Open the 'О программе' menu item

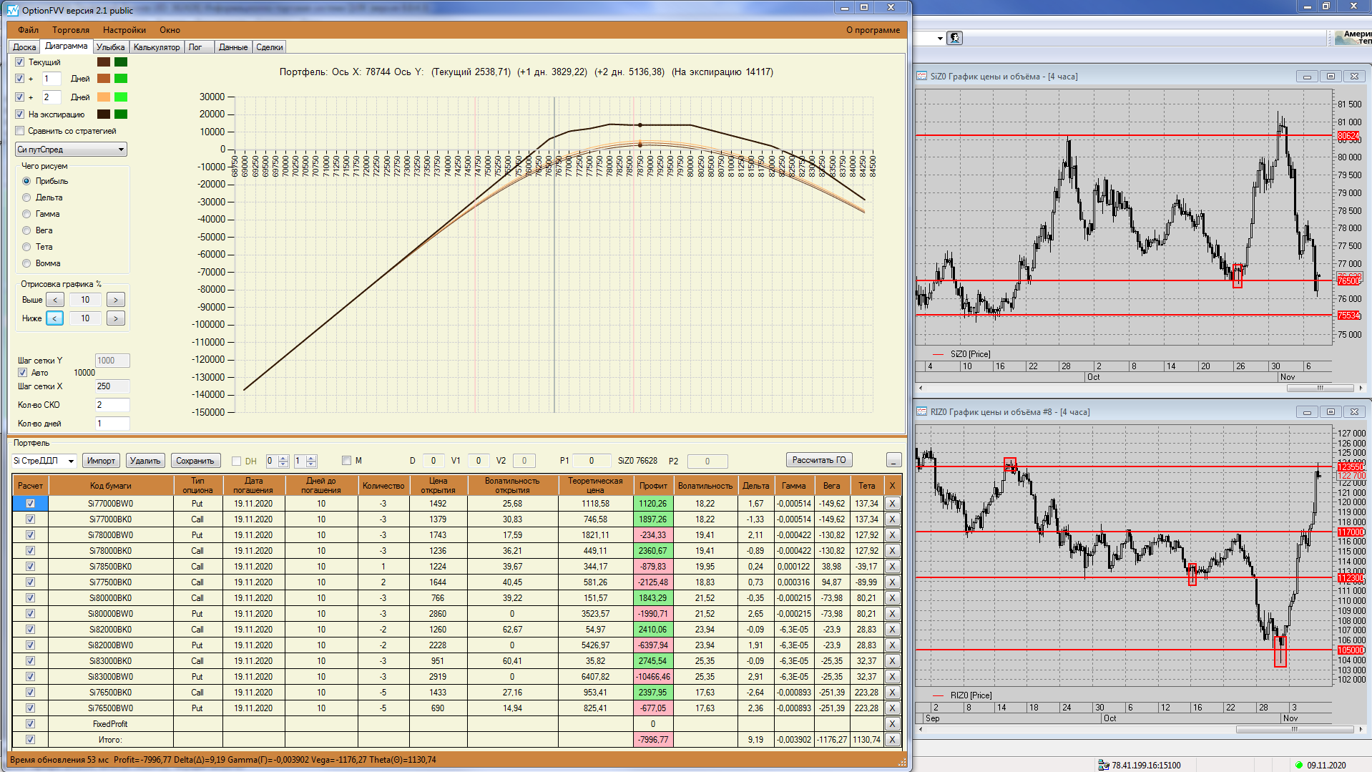coord(873,30)
